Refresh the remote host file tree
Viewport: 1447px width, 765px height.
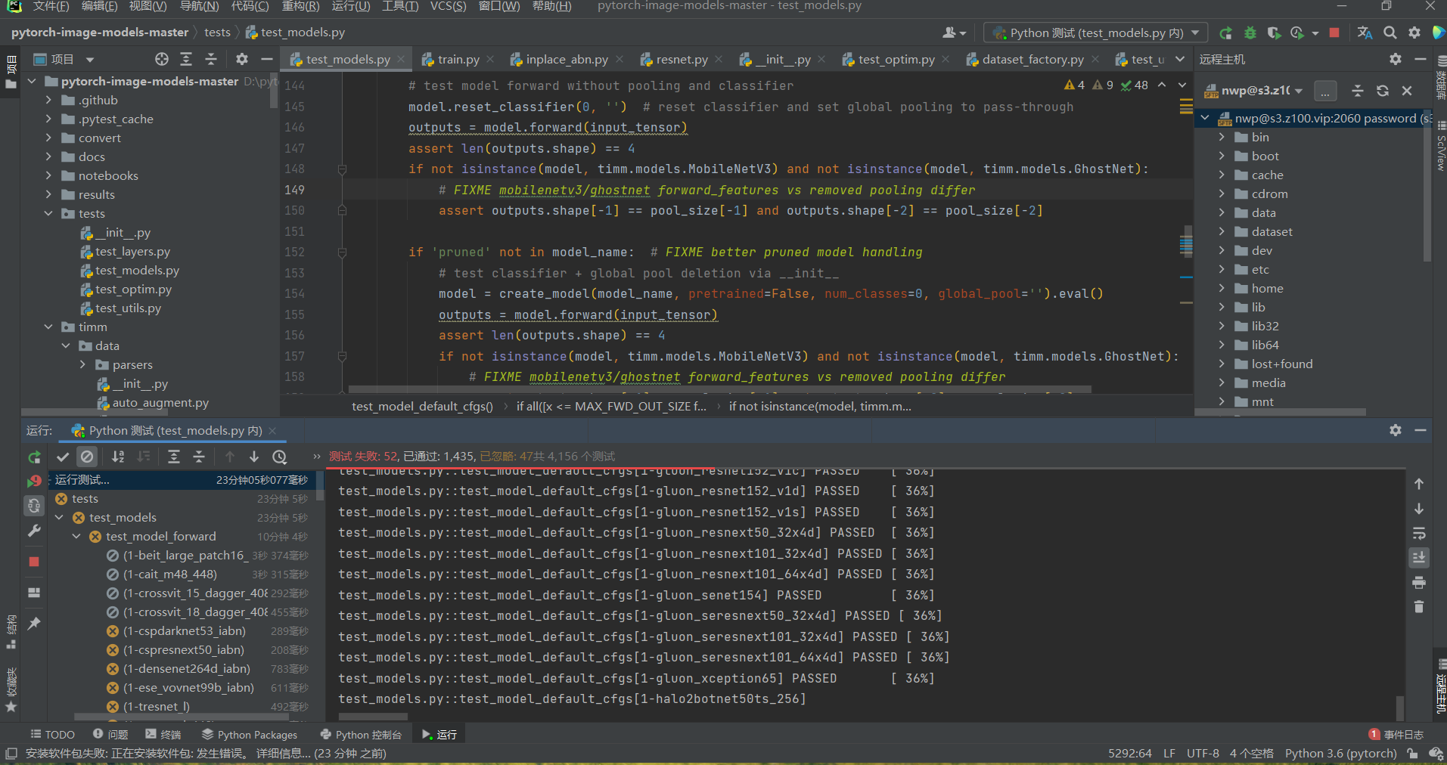(1383, 91)
